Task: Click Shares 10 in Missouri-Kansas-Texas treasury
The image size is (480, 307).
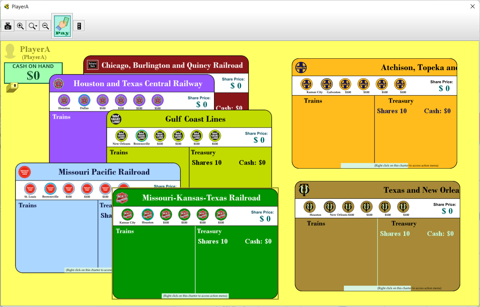Action: (213, 241)
